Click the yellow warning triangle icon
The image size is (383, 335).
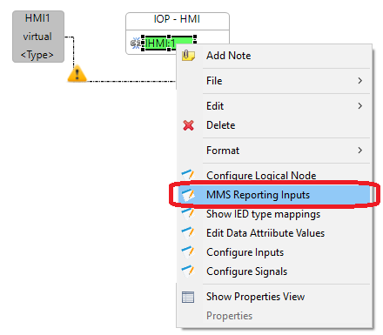click(x=77, y=74)
